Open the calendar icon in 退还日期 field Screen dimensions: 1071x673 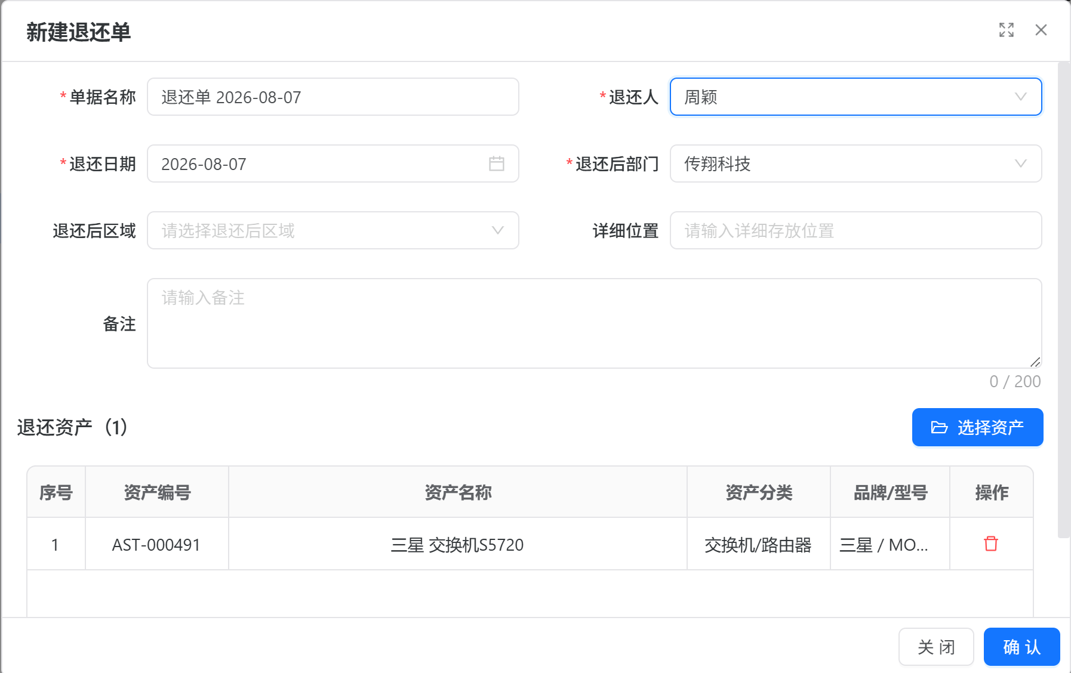pyautogui.click(x=497, y=163)
